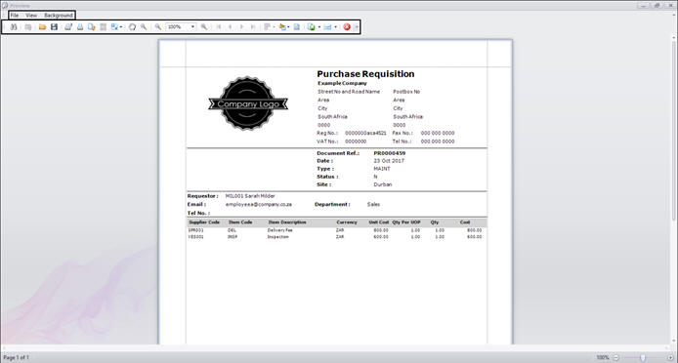Screen dimensions: 678x363
Task: Click the red close preview icon
Action: [x=347, y=26]
